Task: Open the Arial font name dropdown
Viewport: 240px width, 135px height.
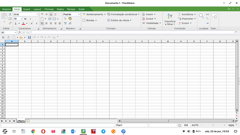Action: (37, 14)
